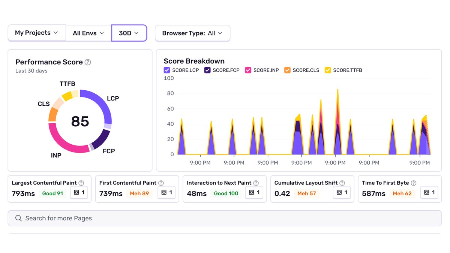The height and width of the screenshot is (253, 450).
Task: Open issues button for Largest Contentful Paint
Action: tap(79, 192)
